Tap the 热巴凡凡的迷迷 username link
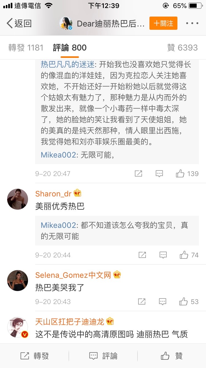Screen dimensions: 206x368 [x=68, y=65]
